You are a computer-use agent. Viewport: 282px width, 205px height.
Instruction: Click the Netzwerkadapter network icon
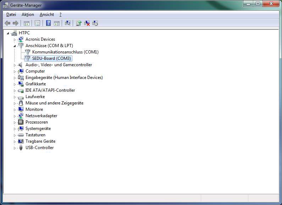[21, 116]
